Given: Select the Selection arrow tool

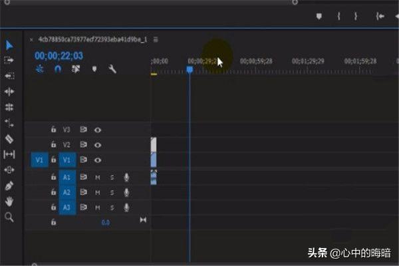Looking at the screenshot, I should tap(9, 45).
